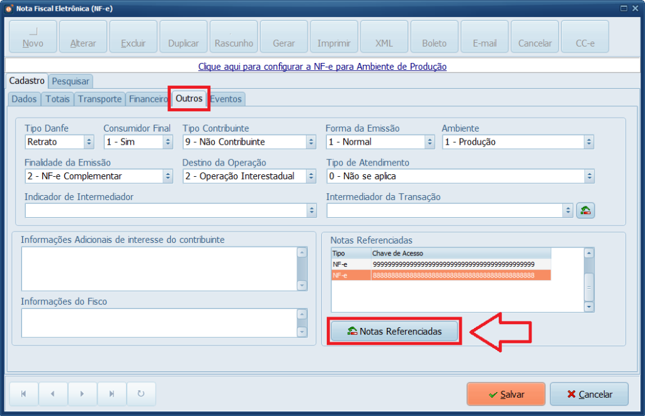This screenshot has width=645, height=416.
Task: Go to first record navigation arrow
Action: pyautogui.click(x=24, y=394)
